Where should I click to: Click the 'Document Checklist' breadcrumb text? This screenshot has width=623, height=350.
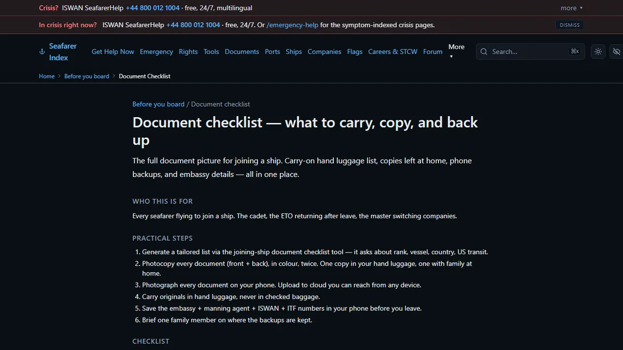tap(144, 76)
